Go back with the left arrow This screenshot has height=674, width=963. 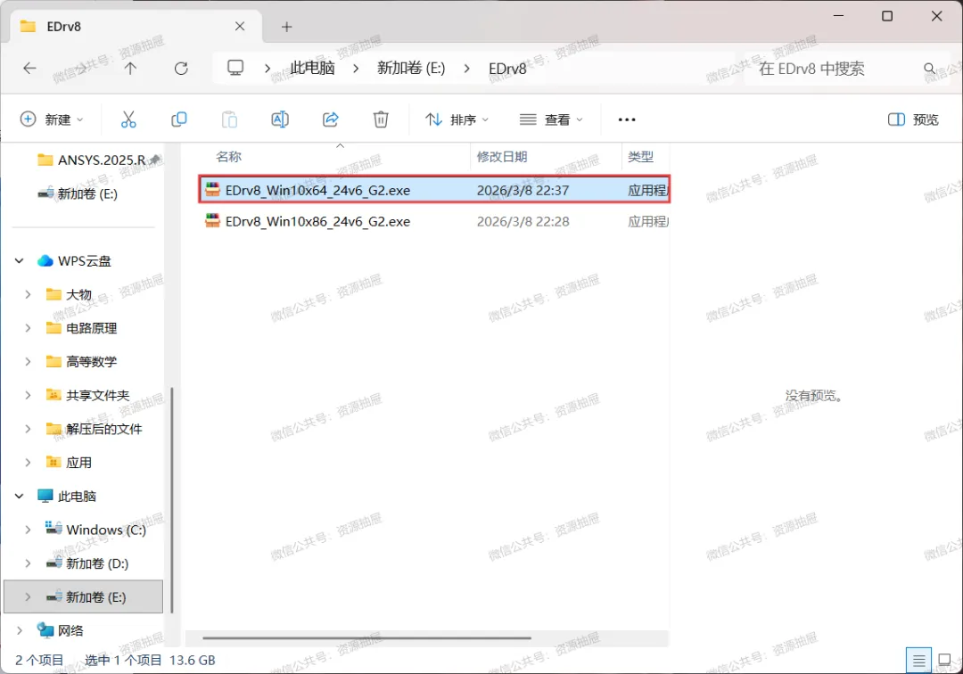(29, 68)
